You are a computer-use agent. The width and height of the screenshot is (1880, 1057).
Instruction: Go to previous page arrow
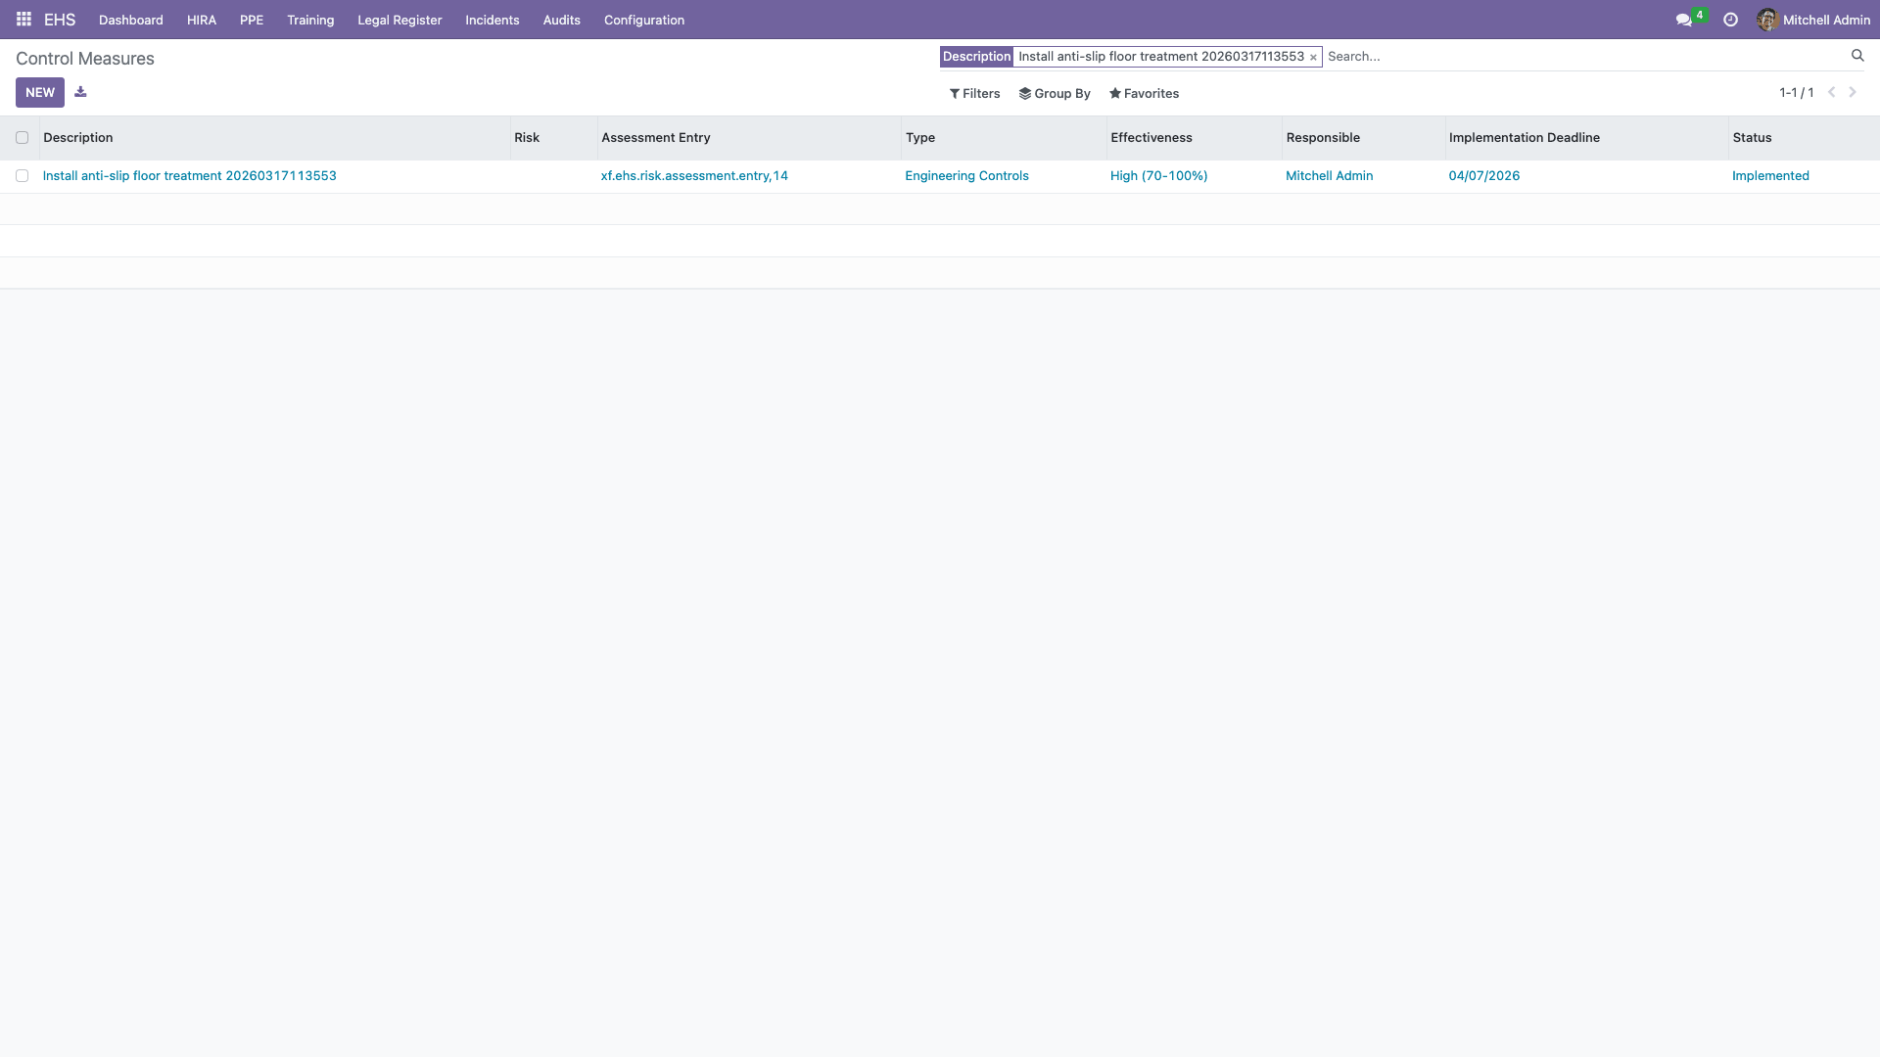click(x=1831, y=92)
